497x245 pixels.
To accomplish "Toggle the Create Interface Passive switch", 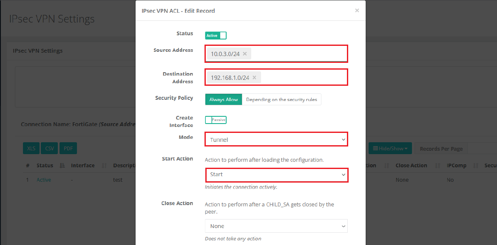I will 216,120.
